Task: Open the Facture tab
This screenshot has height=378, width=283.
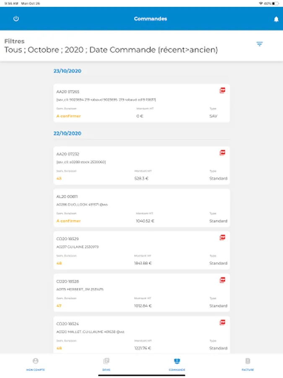Action: pyautogui.click(x=247, y=364)
